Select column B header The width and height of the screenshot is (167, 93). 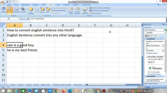pyautogui.click(x=31, y=25)
